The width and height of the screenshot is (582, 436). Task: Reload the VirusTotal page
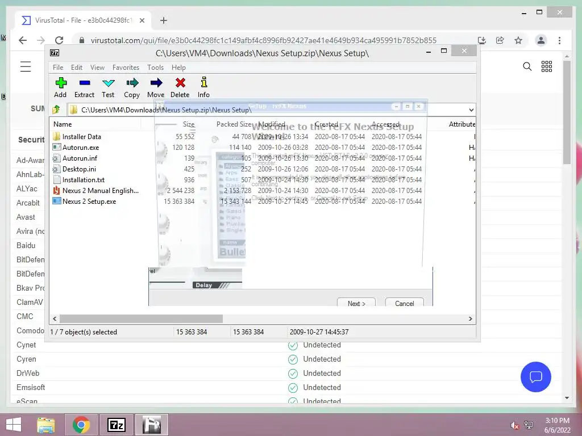(59, 40)
